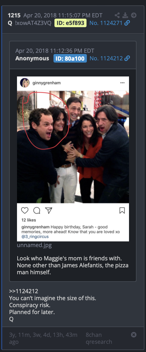146x352 pixels.
Task: Click the >>1124212 reply reference
Action: (24, 291)
